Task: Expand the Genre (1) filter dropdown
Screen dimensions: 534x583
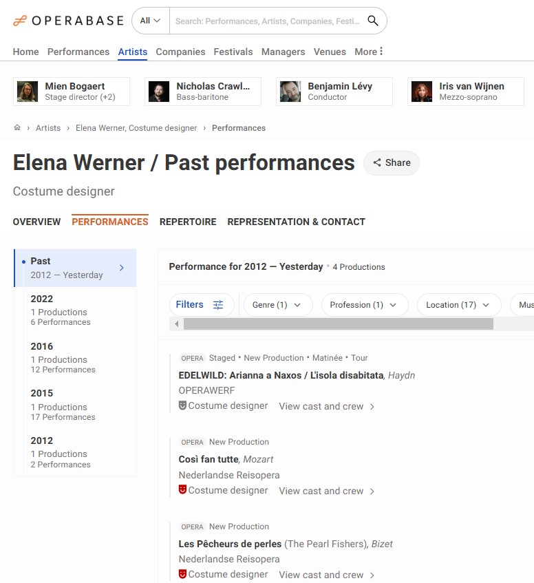Action: pyautogui.click(x=277, y=305)
